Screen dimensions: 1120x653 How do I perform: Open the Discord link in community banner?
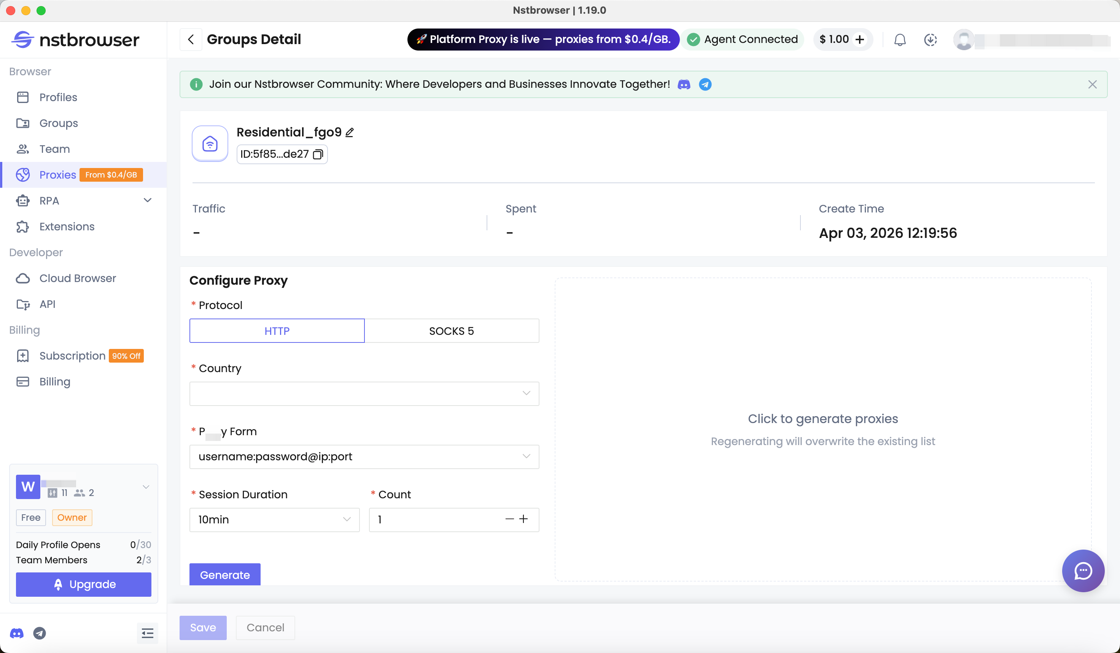(684, 84)
